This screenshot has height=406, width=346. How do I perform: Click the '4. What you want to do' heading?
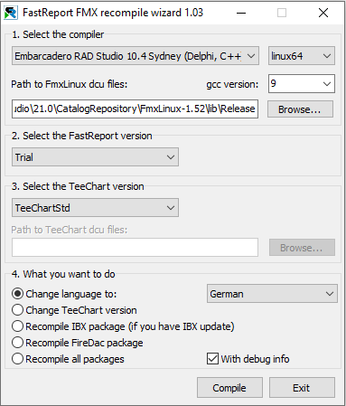pos(63,274)
